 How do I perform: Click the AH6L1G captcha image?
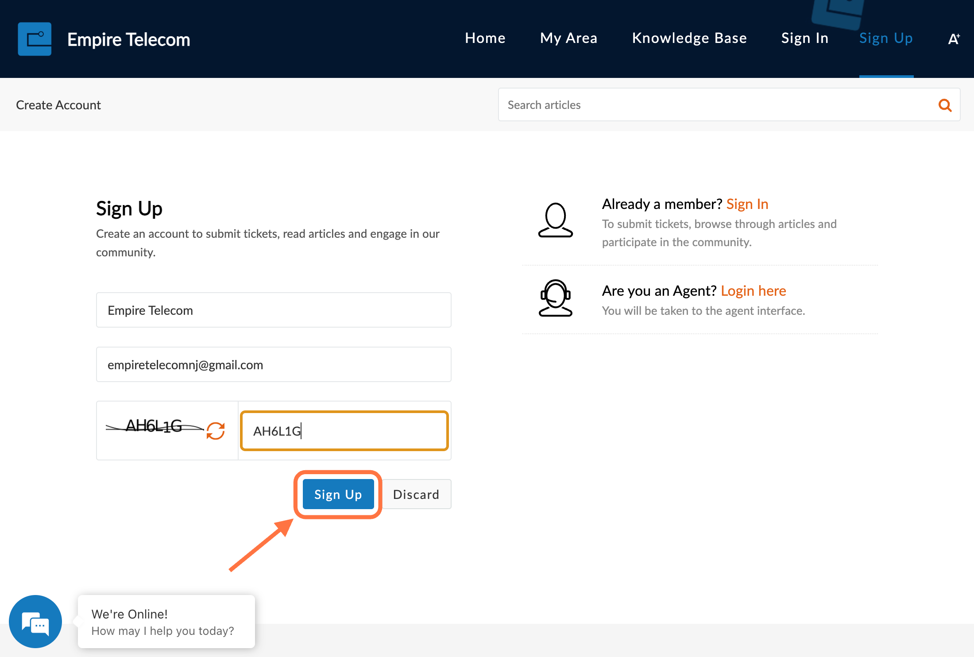[155, 426]
